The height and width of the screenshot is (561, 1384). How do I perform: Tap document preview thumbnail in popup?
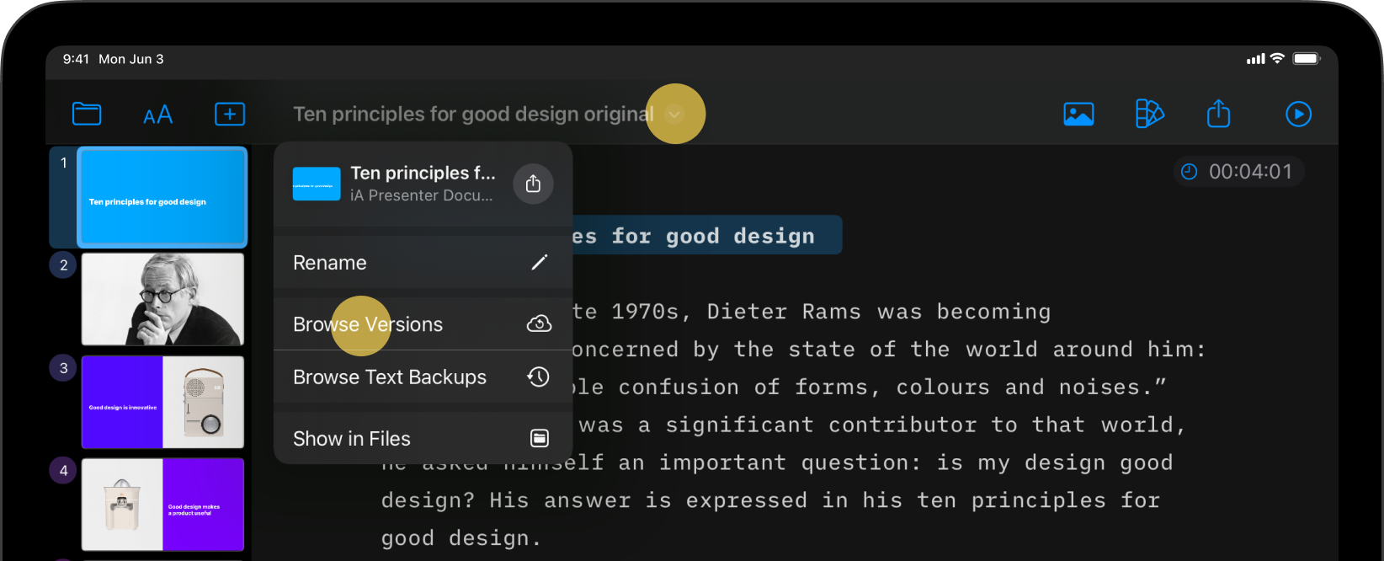[x=317, y=184]
